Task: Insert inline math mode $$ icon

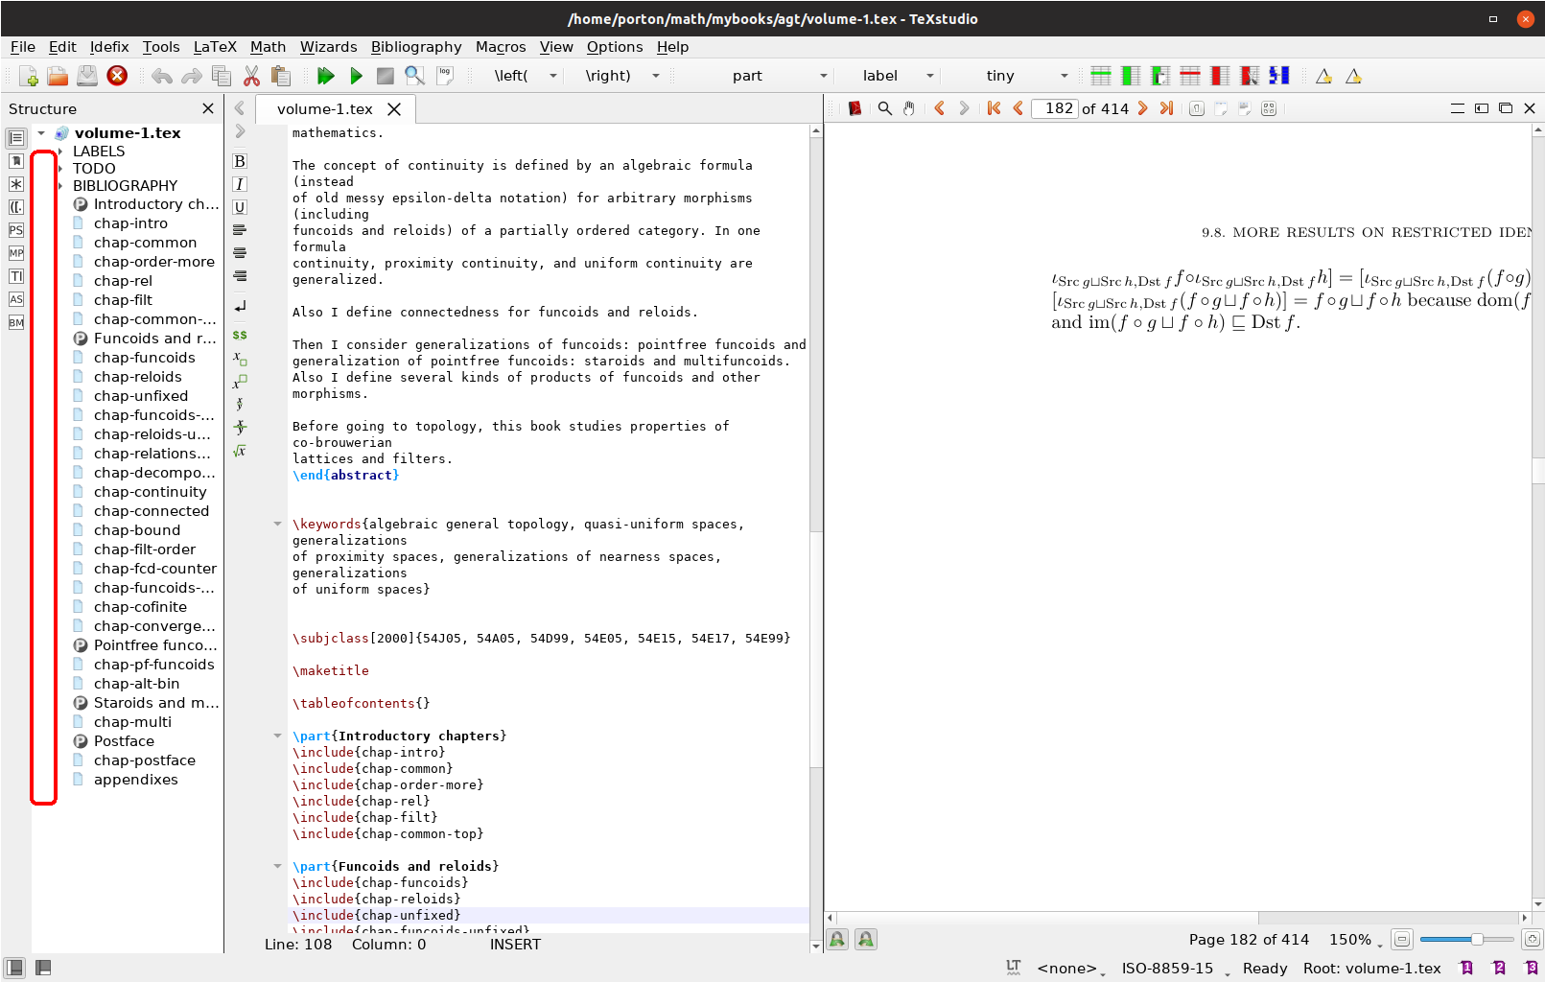Action: [x=240, y=335]
